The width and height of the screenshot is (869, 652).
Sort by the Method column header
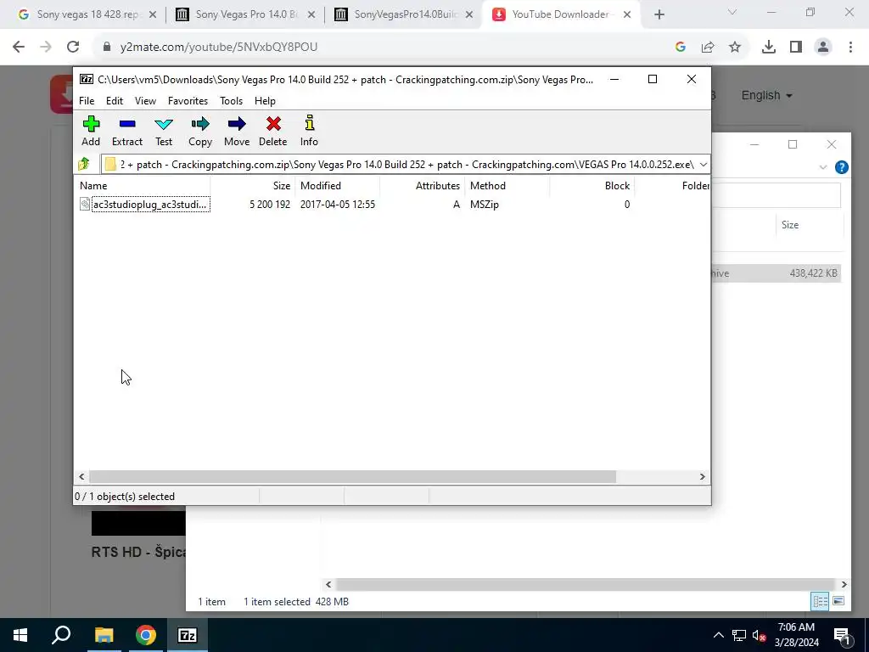507,186
